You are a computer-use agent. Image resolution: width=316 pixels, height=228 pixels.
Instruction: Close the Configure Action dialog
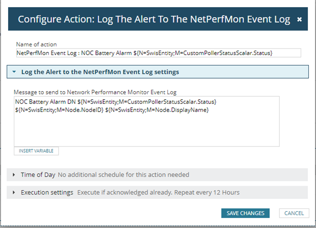[x=299, y=20]
